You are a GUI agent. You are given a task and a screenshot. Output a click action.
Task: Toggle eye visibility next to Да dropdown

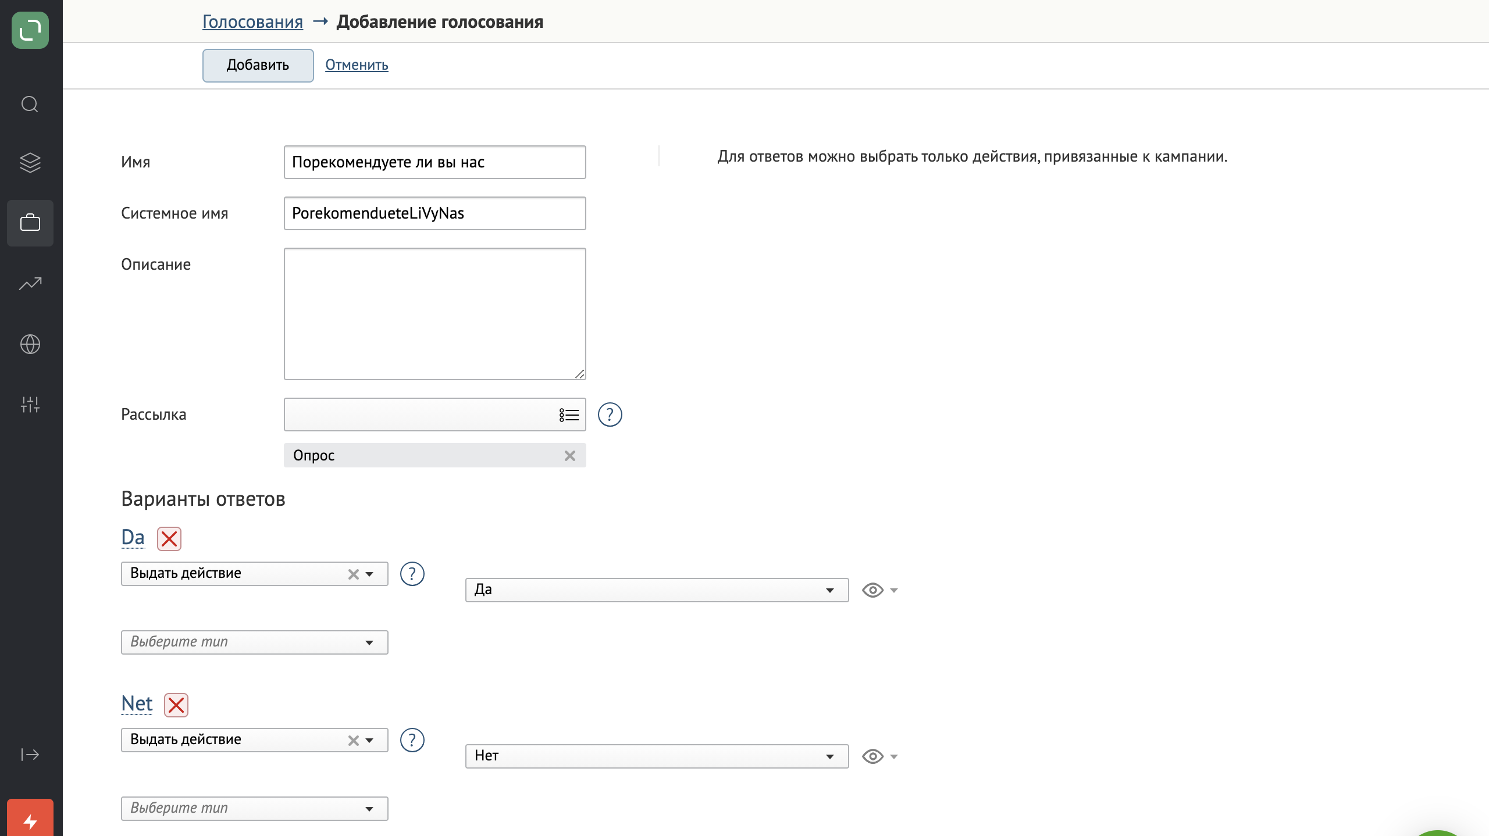tap(872, 590)
